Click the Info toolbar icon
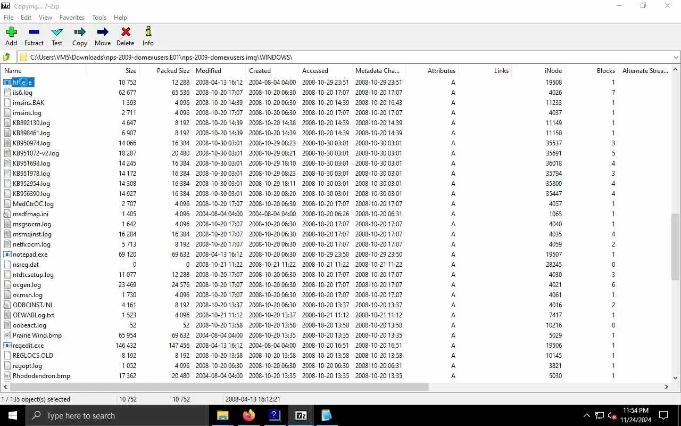The width and height of the screenshot is (681, 426). tap(148, 32)
